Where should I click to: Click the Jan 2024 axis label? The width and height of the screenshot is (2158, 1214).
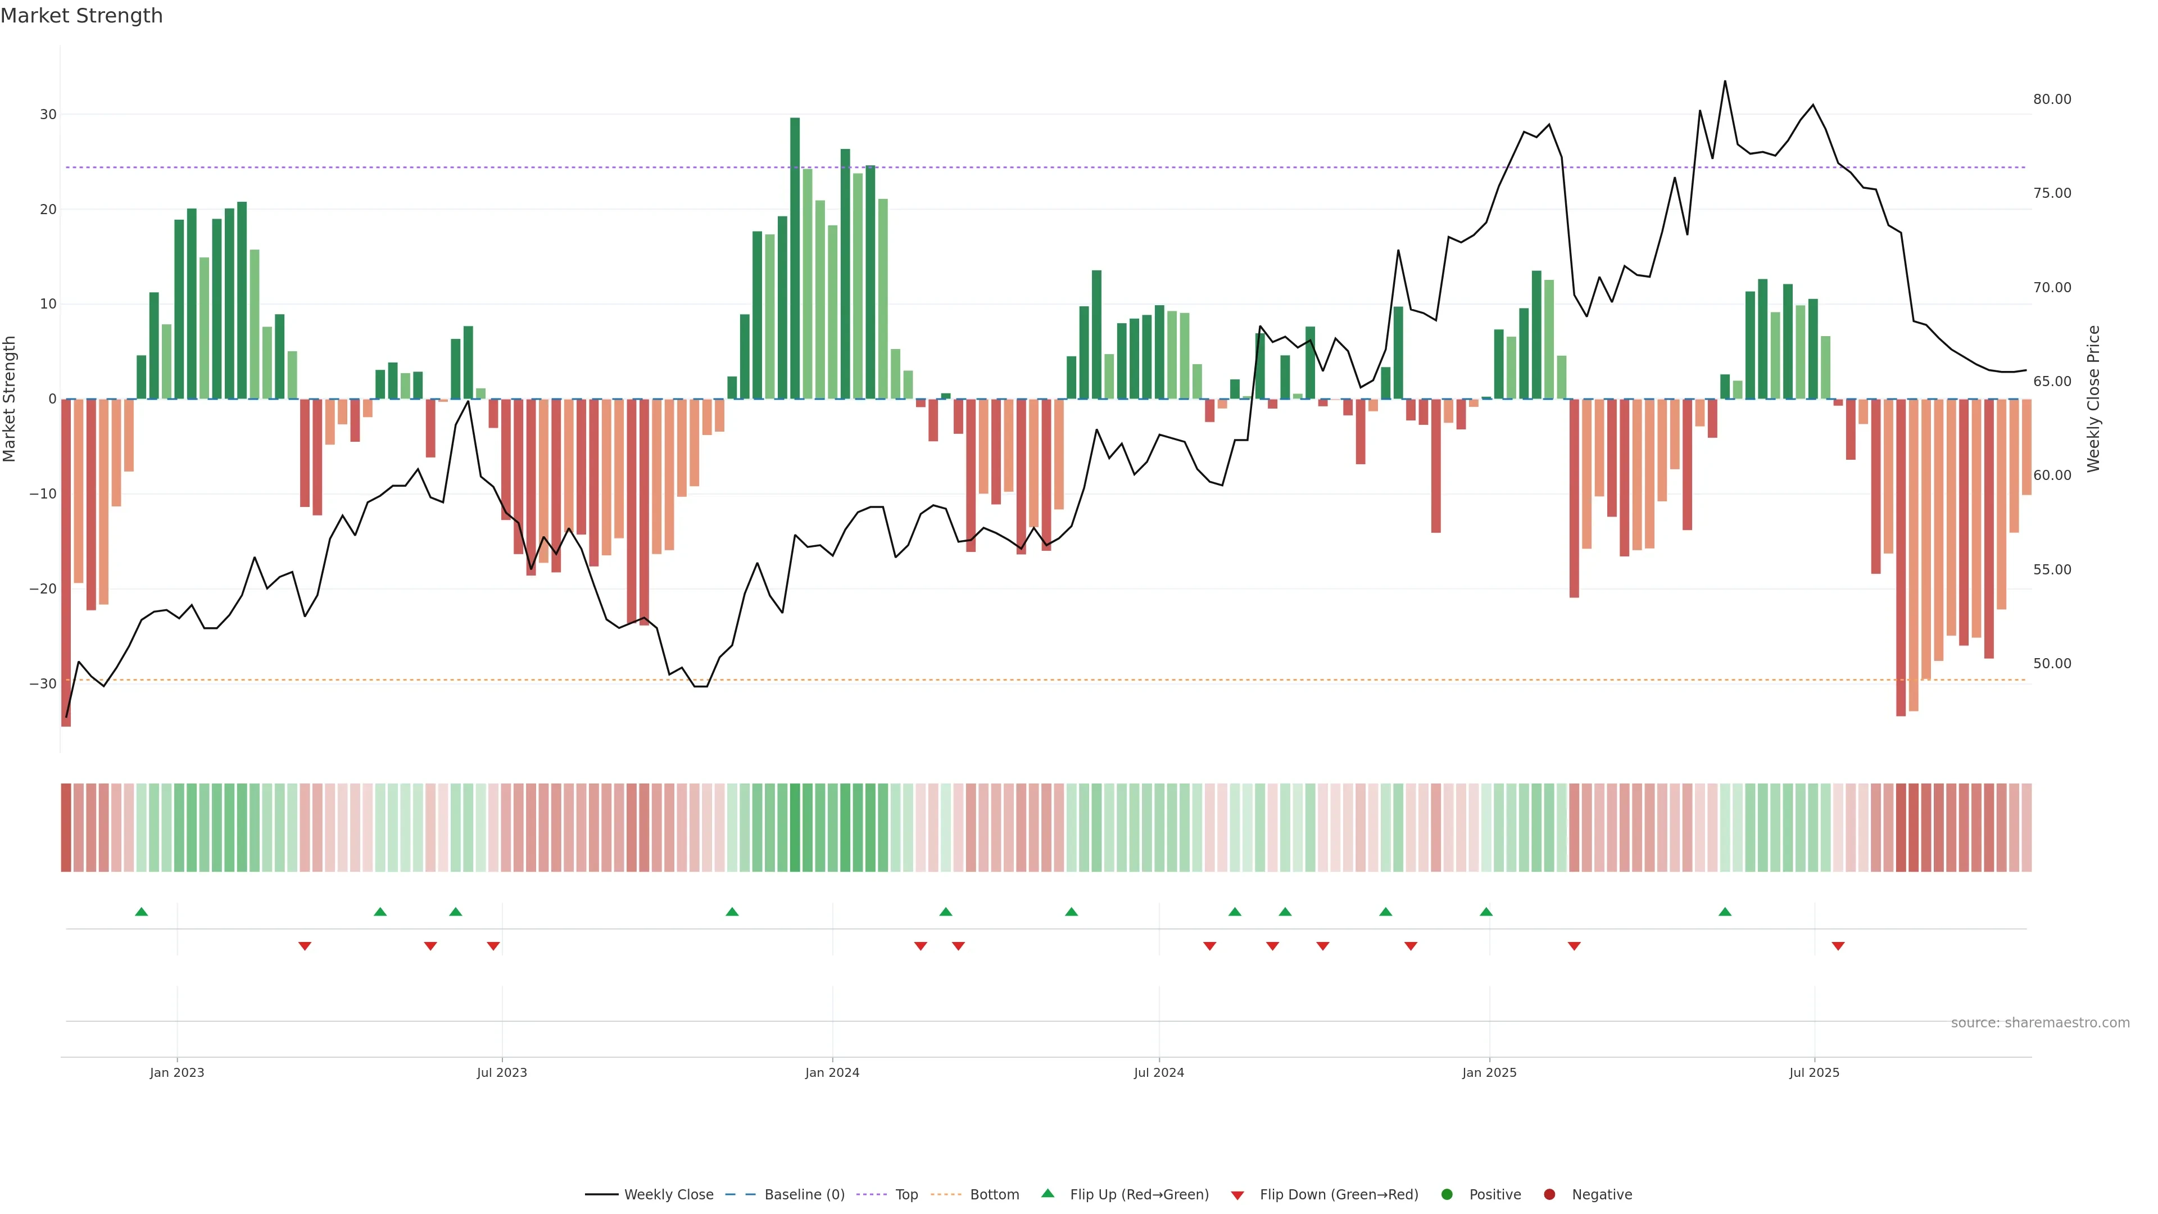click(832, 1072)
